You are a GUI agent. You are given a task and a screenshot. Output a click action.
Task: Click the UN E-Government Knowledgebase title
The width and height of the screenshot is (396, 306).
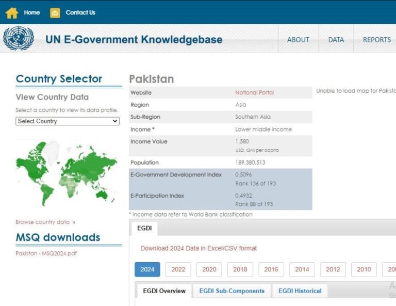point(134,40)
